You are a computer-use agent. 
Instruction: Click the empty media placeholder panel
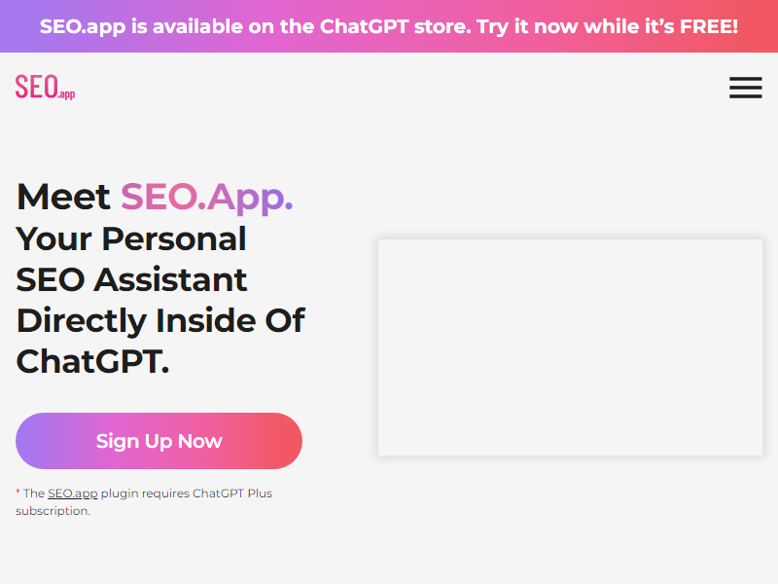pos(570,347)
